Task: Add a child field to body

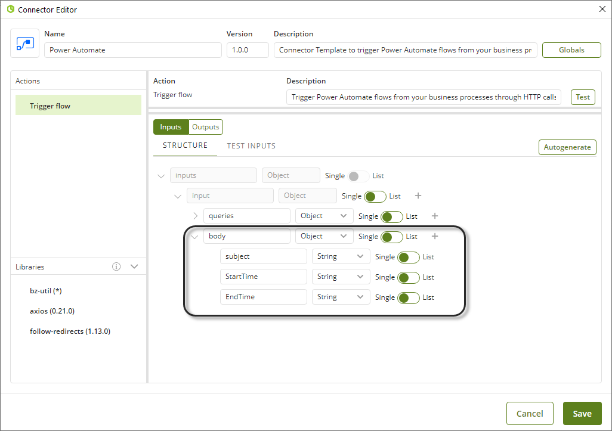Action: point(435,237)
